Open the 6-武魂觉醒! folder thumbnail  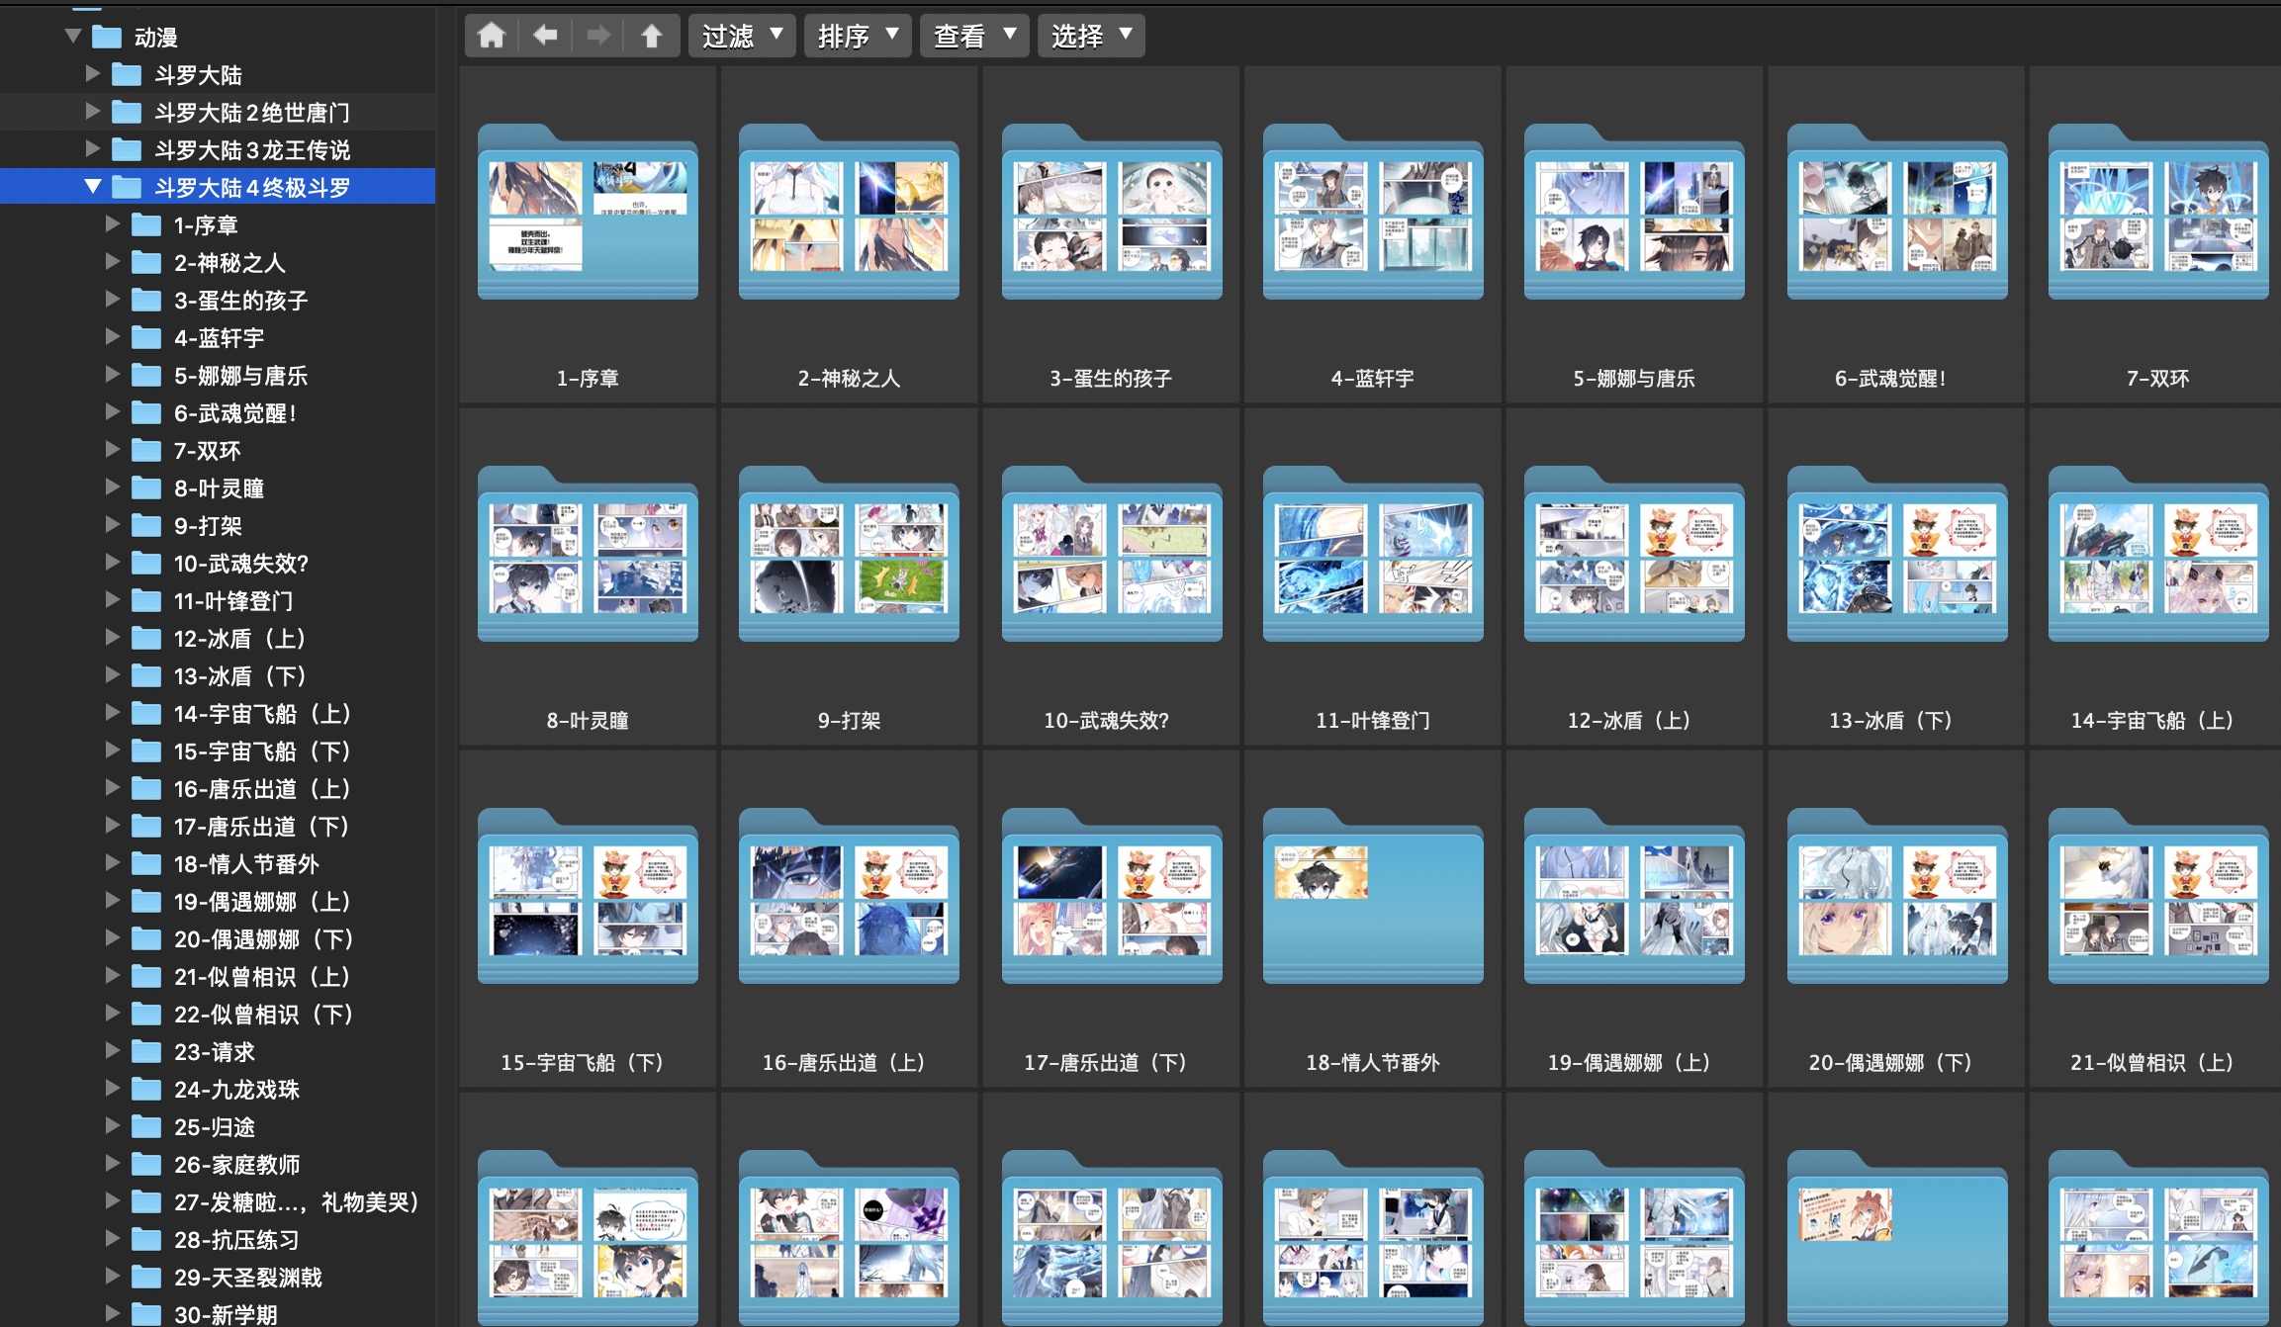[1896, 214]
